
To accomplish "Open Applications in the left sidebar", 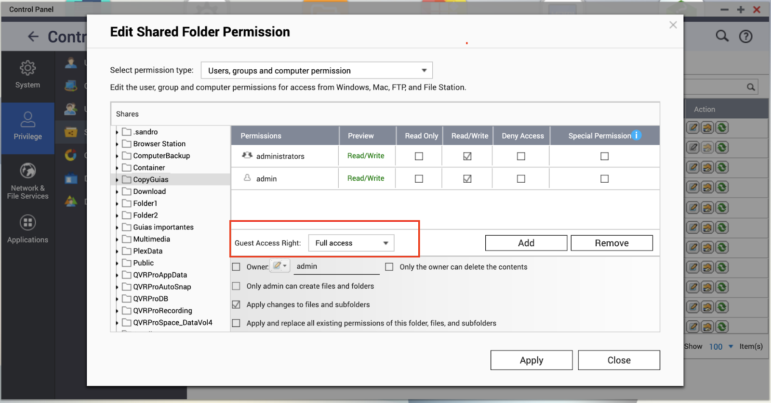I will 27,229.
